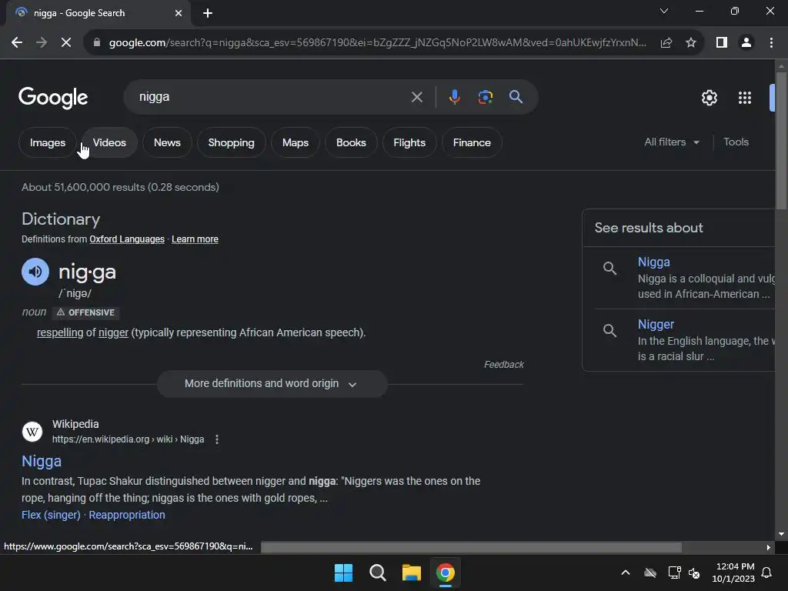Viewport: 788px width, 591px height.
Task: Open the Flex (singer) sublink
Action: (x=51, y=515)
